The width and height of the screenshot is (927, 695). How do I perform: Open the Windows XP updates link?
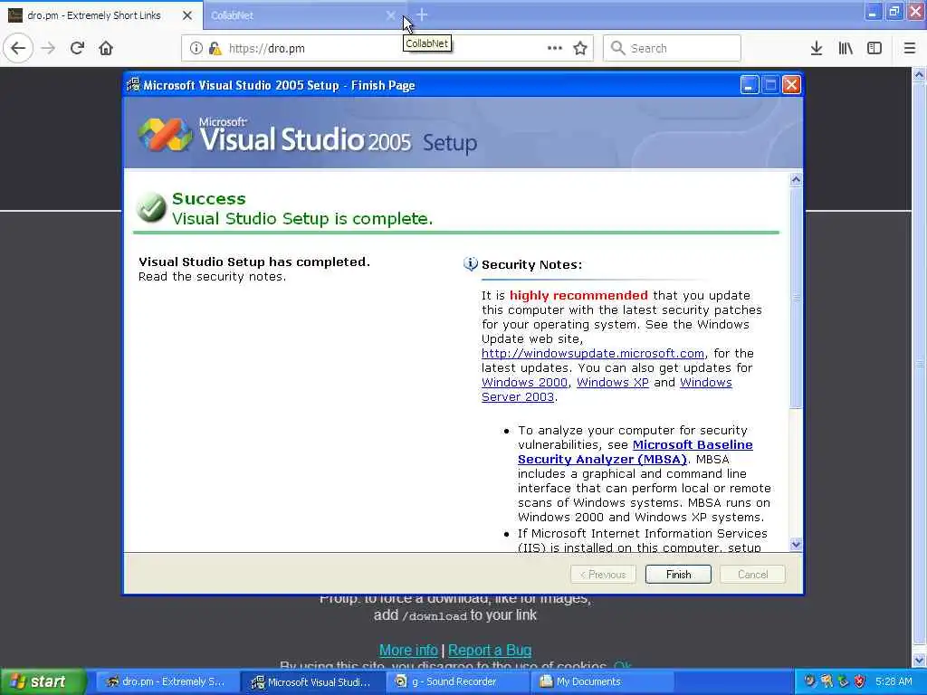[x=613, y=382]
